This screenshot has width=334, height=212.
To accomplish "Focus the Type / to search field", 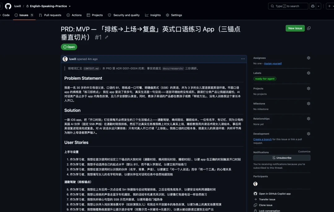I will 288,6.
